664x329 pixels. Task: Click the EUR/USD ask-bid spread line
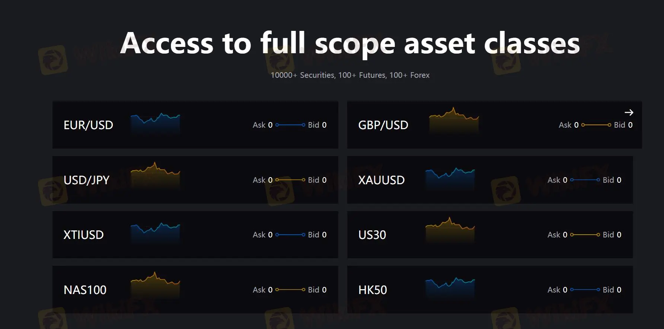tap(290, 125)
